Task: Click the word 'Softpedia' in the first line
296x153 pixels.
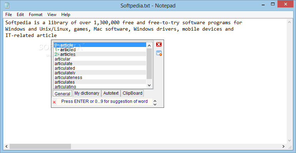Action: pyautogui.click(x=18, y=23)
